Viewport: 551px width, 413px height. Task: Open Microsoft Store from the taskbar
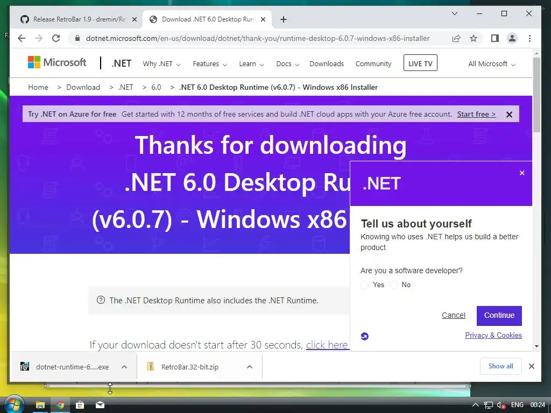80,405
